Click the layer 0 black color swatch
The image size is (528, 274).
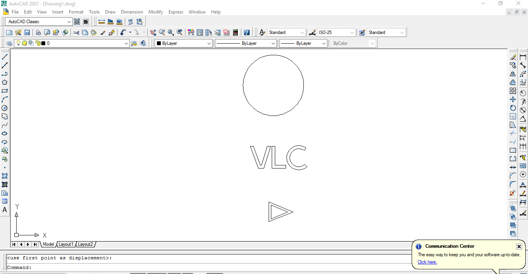pos(43,43)
